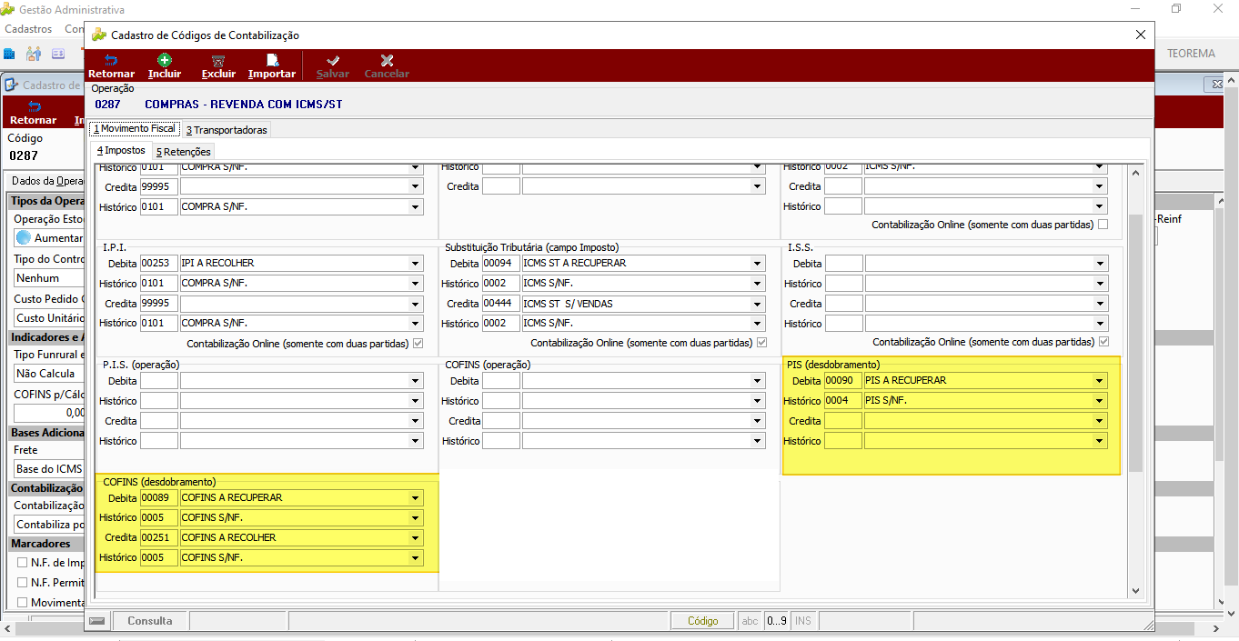Click the keyboard icon in status bar
This screenshot has width=1239, height=641.
[x=96, y=621]
